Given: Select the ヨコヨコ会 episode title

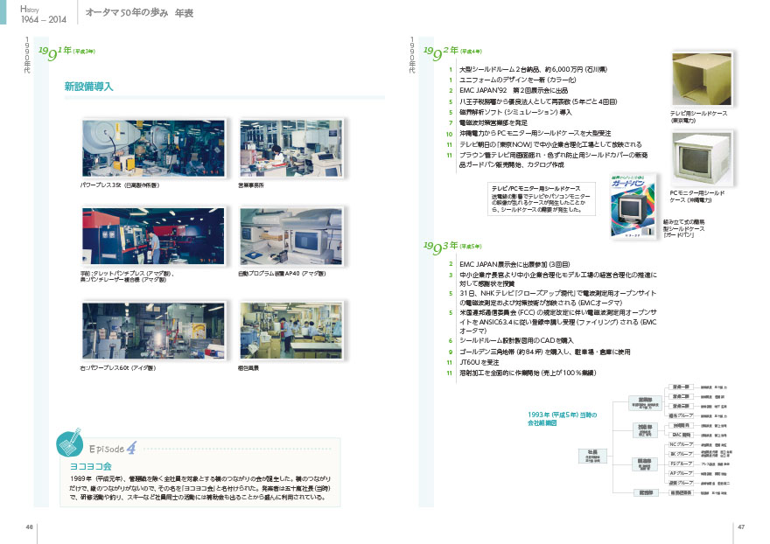Looking at the screenshot, I should coord(87,467).
